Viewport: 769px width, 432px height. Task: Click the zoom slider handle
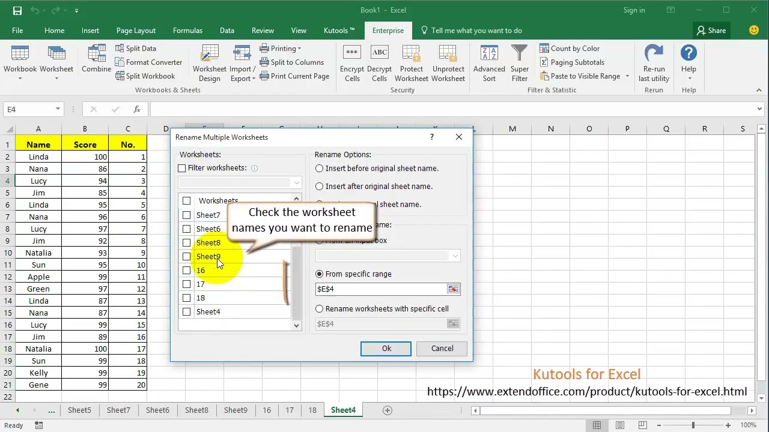coord(693,425)
